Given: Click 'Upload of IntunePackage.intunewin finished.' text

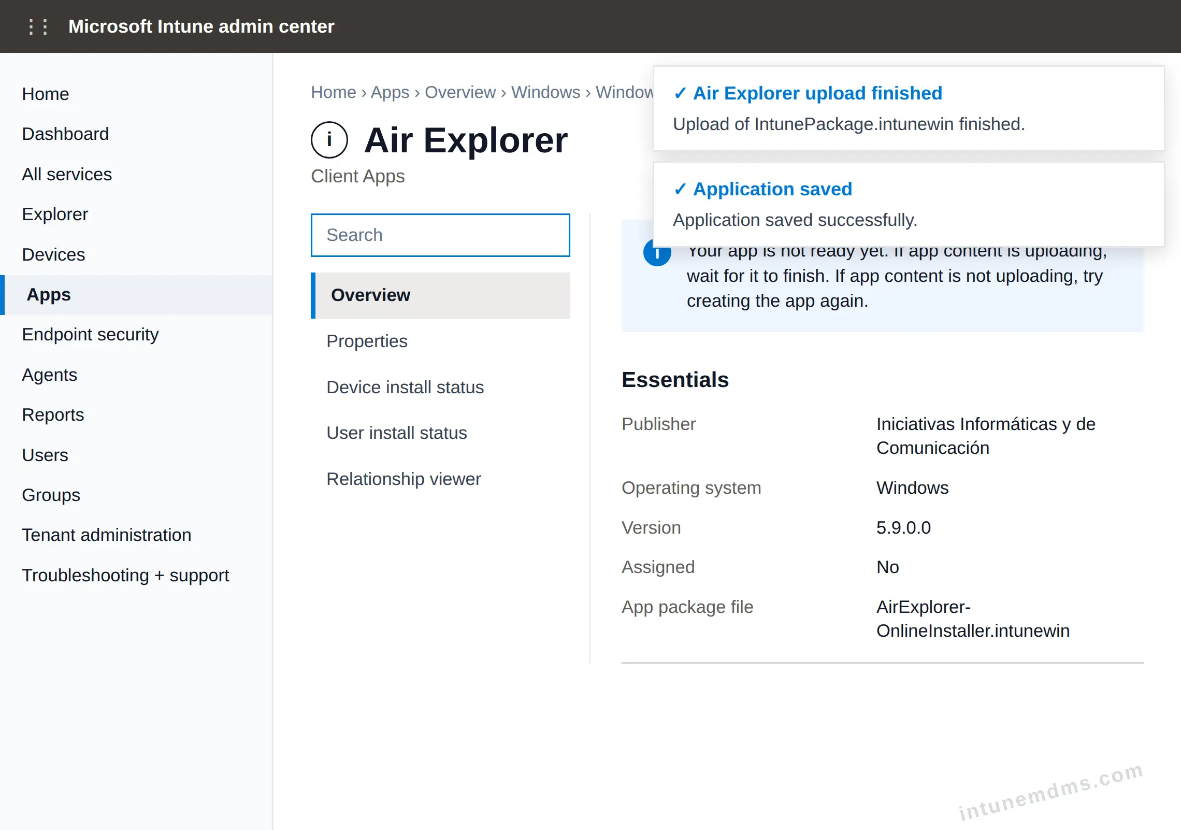Looking at the screenshot, I should [x=849, y=124].
